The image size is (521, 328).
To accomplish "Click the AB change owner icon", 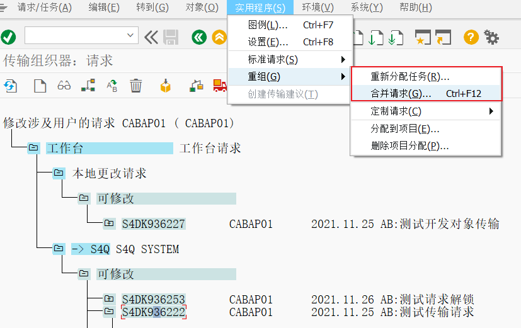I will click(112, 86).
